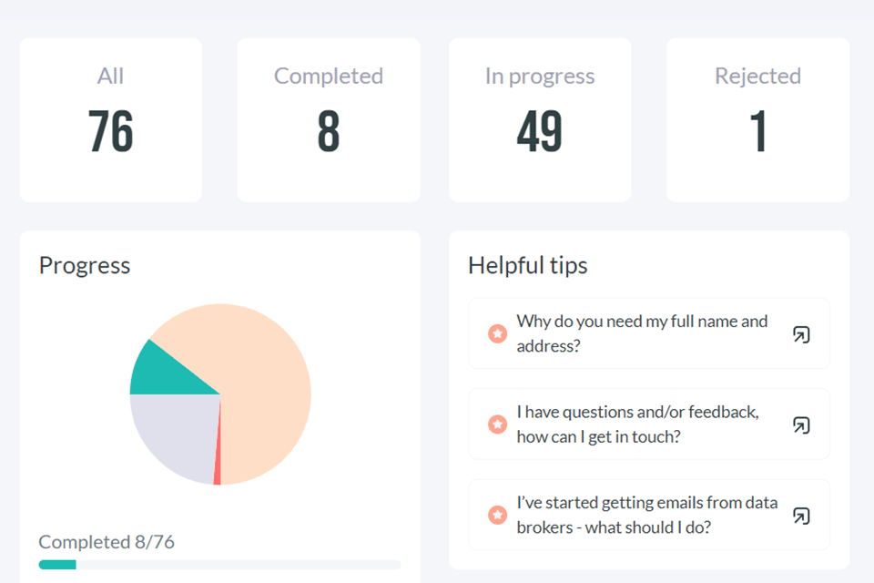Open the arrow icon for the questions and feedback tip
874x583 pixels.
[800, 424]
